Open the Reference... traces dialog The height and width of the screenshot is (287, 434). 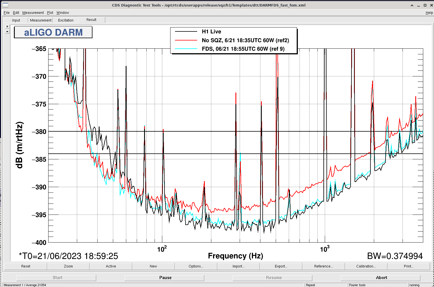(x=323, y=266)
